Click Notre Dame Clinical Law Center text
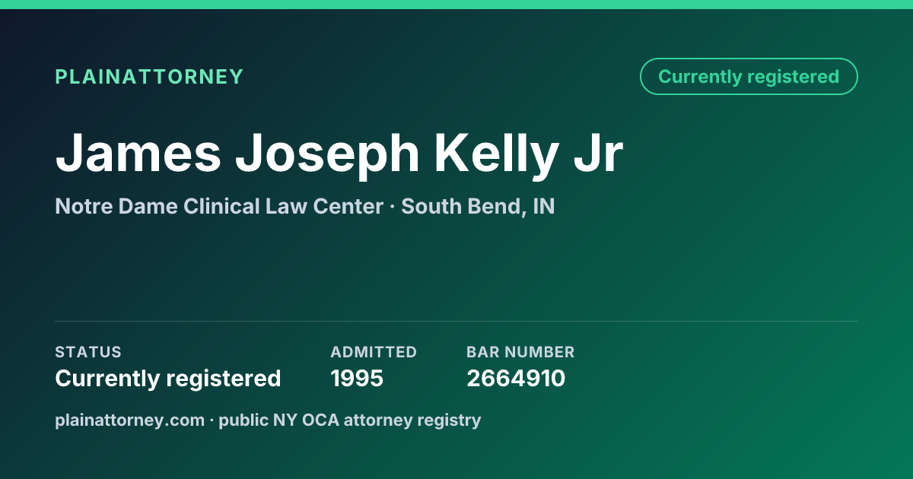913x479 pixels. click(219, 206)
